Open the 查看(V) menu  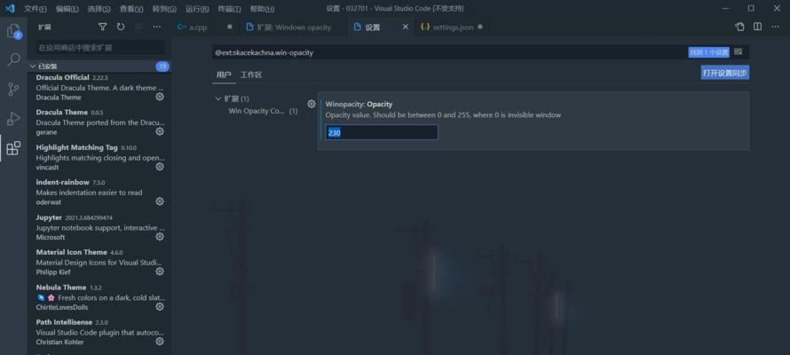coord(131,9)
